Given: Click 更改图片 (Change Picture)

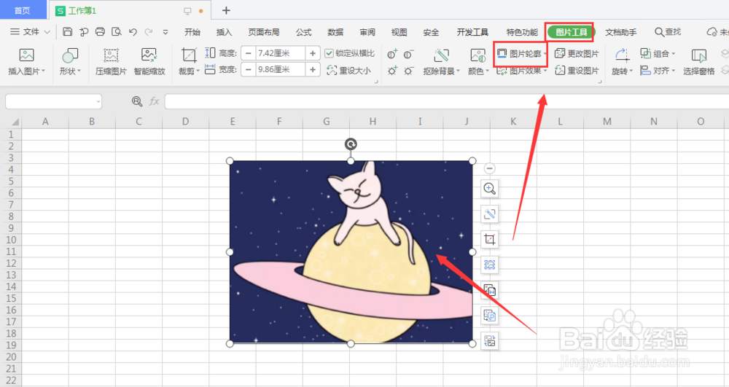Looking at the screenshot, I should coord(577,53).
